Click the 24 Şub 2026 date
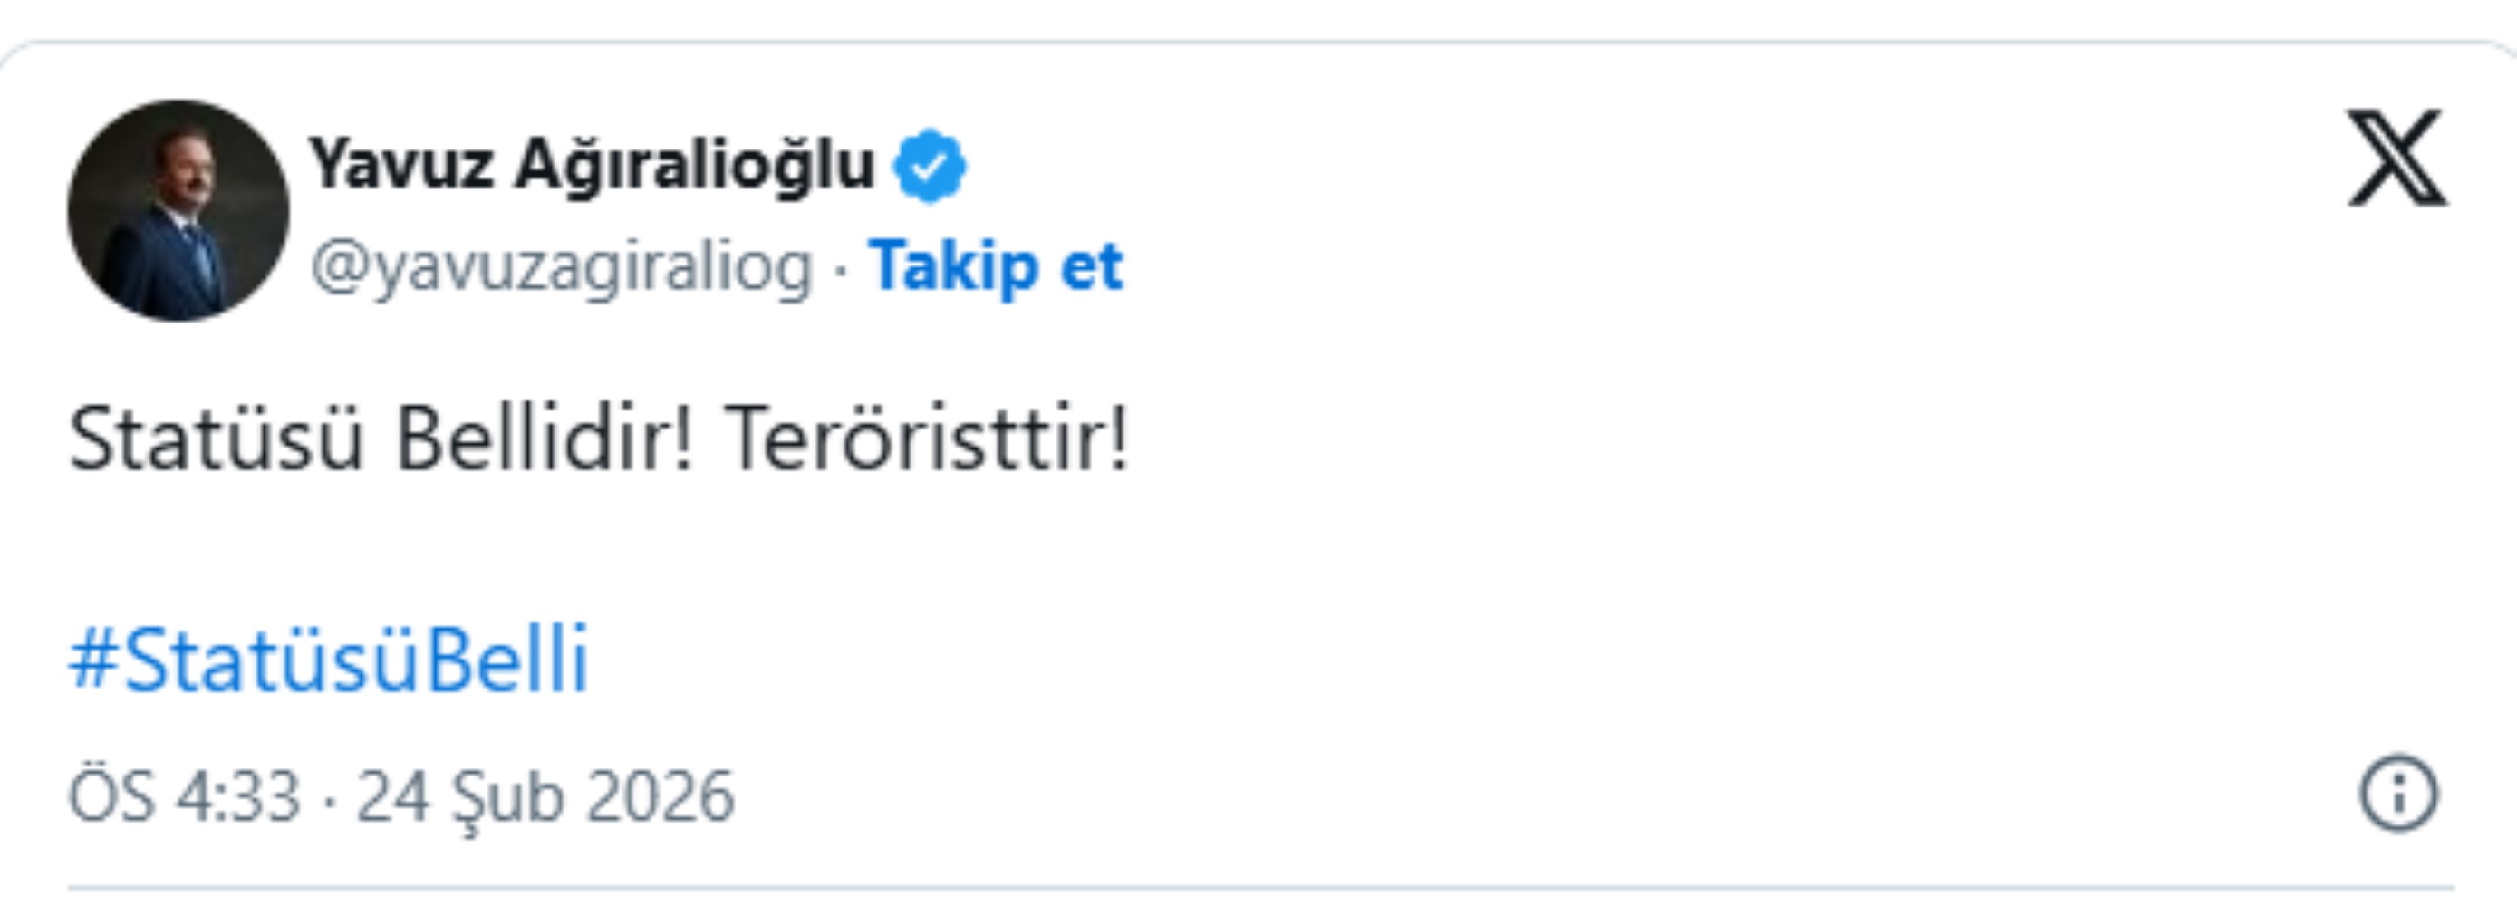2517x906 pixels. [x=545, y=796]
